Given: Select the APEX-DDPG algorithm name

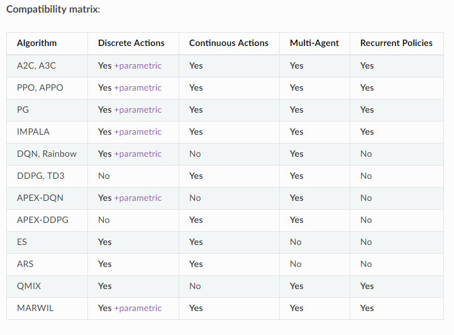Looking at the screenshot, I should (x=42, y=220).
